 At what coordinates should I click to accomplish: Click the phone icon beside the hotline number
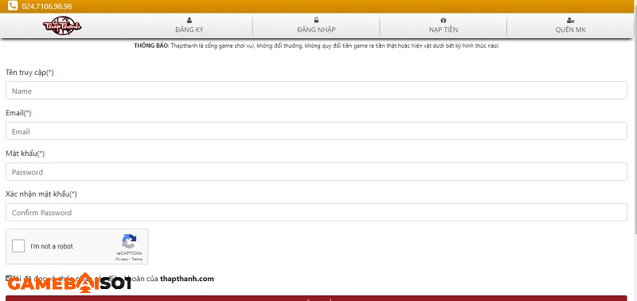pos(13,6)
